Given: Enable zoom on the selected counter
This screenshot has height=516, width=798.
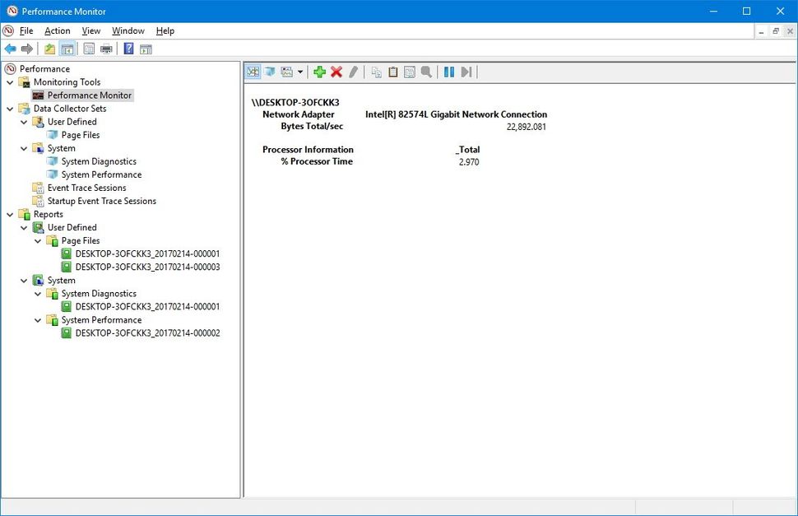Looking at the screenshot, I should (425, 72).
